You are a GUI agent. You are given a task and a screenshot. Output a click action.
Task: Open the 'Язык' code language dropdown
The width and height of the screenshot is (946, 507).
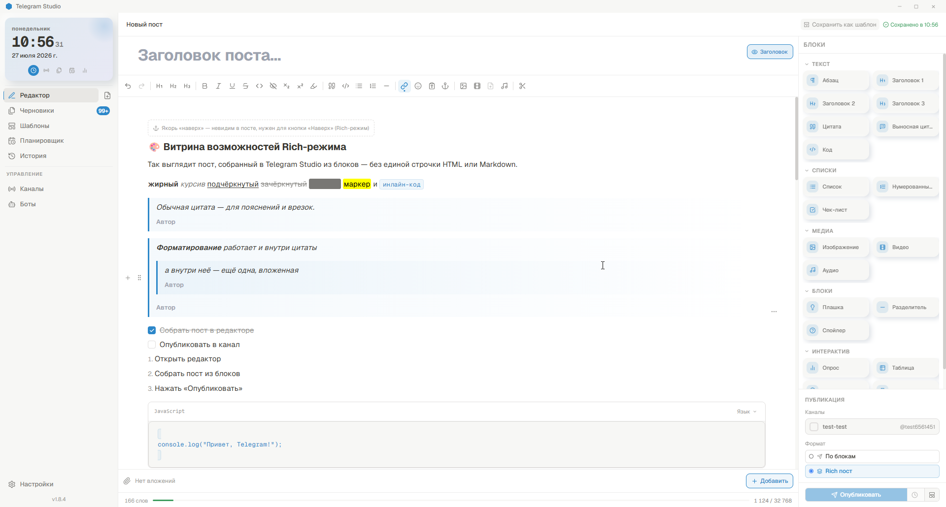746,412
